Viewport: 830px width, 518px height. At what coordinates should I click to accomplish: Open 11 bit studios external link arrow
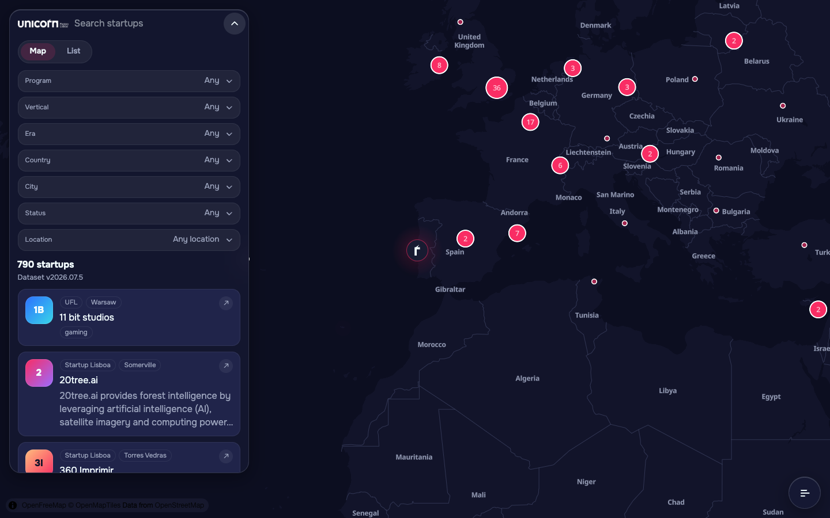coord(226,303)
